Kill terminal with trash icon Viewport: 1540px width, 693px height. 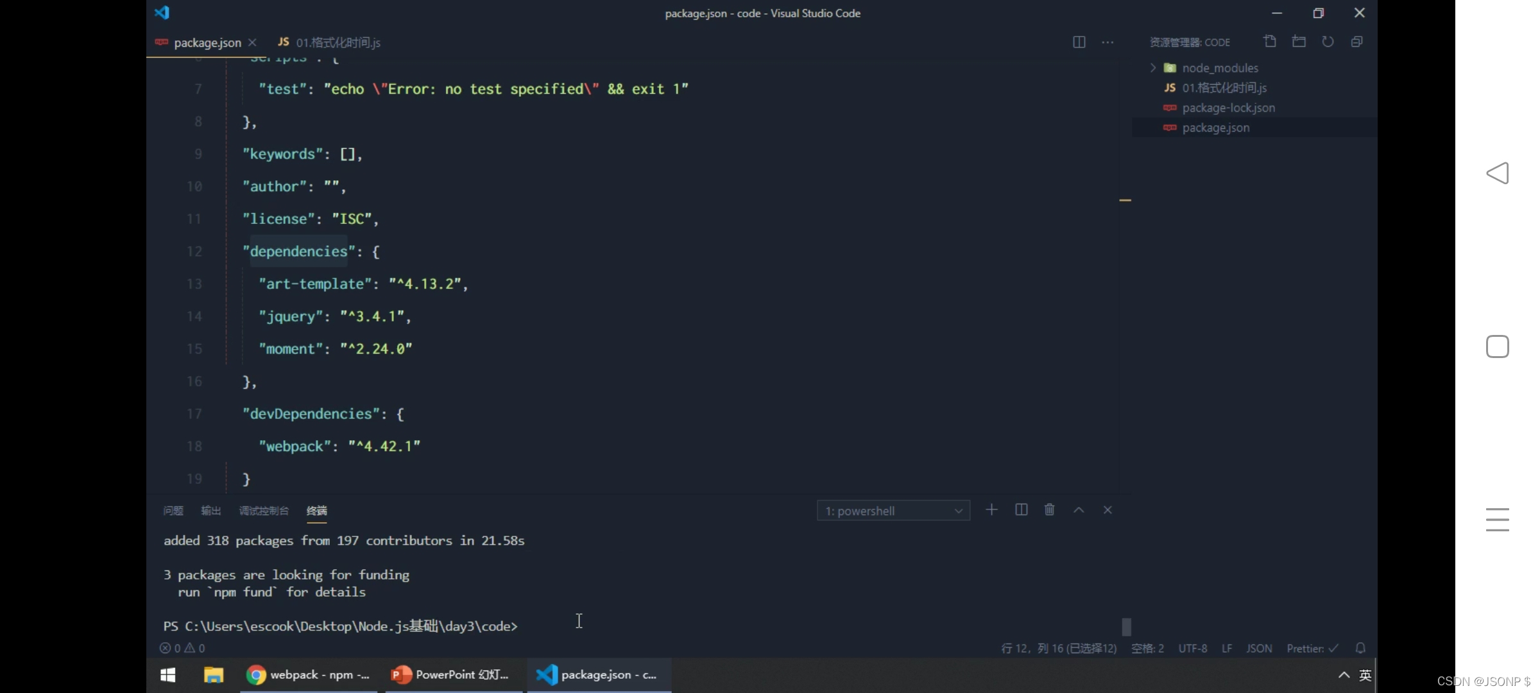1050,509
